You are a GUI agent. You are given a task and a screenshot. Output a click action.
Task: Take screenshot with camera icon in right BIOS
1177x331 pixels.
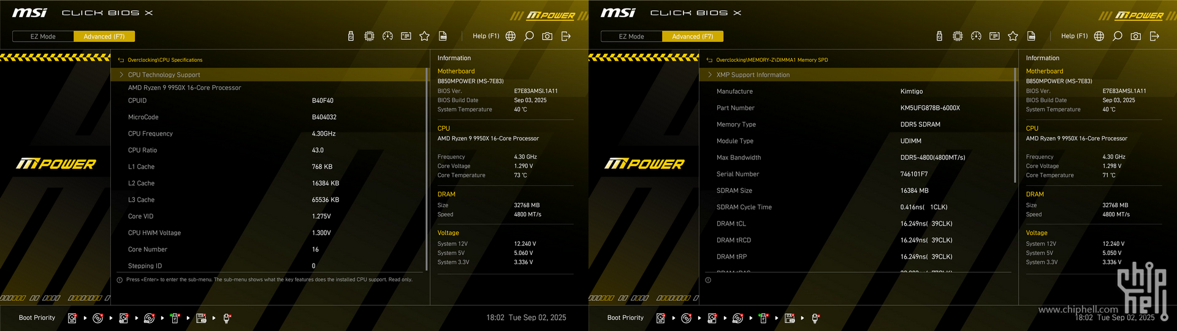[x=1136, y=36]
